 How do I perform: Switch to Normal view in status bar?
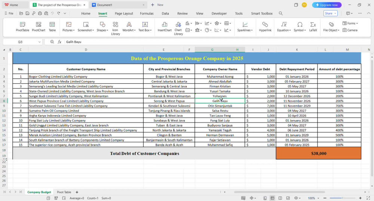coord(272,198)
